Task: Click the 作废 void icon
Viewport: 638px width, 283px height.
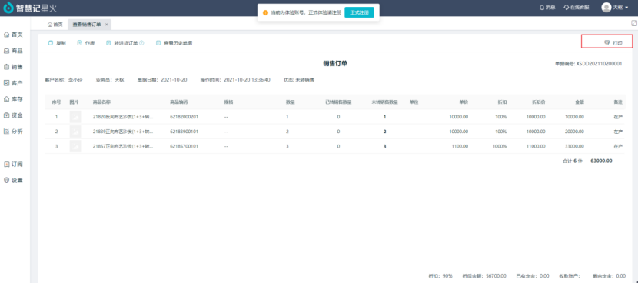Action: (80, 43)
